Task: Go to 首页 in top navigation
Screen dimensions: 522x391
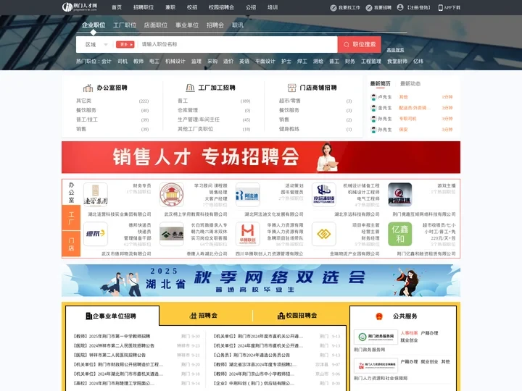Action: pos(117,7)
